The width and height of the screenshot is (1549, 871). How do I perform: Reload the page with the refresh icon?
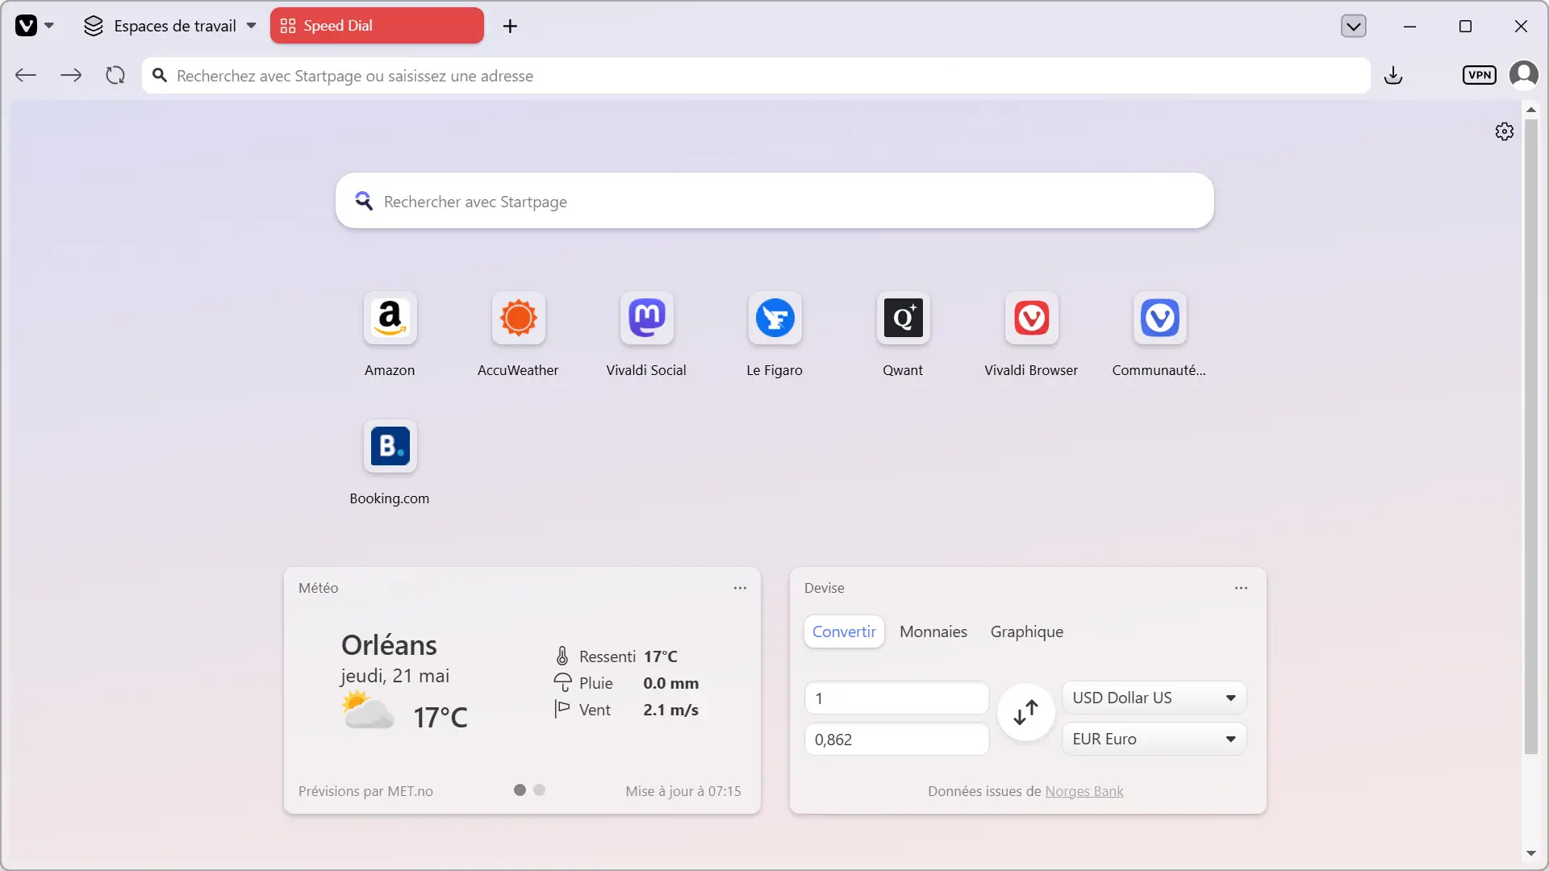coord(115,75)
